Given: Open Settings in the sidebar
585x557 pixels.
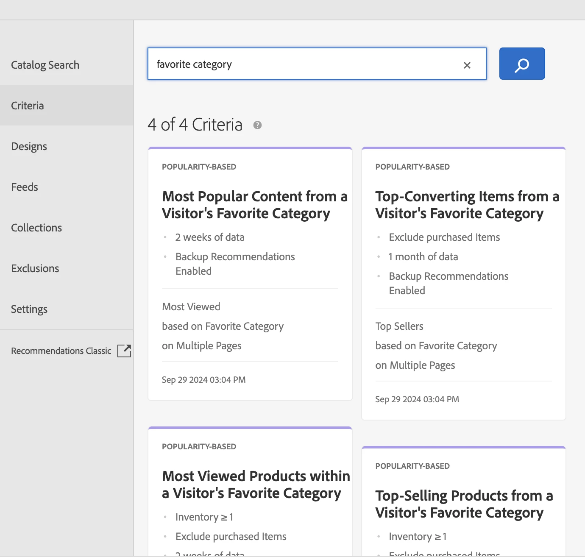Looking at the screenshot, I should coord(29,309).
